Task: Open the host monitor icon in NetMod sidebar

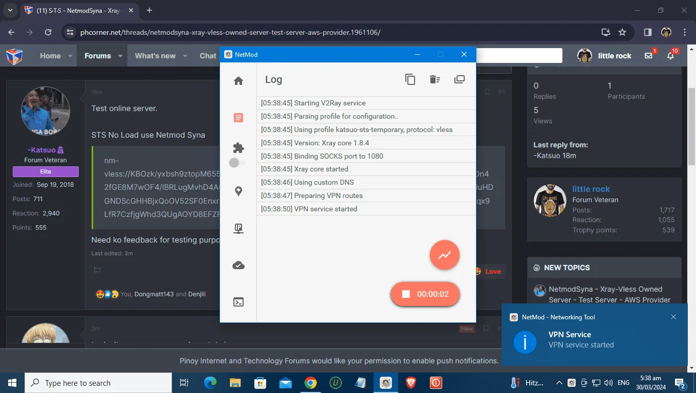Action: click(238, 229)
